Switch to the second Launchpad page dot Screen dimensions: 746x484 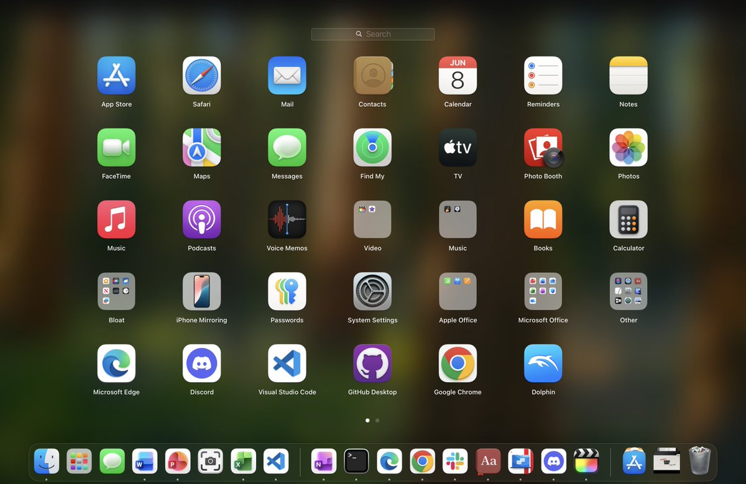[377, 421]
